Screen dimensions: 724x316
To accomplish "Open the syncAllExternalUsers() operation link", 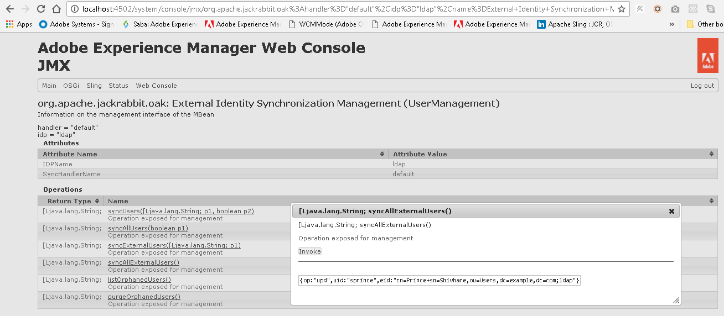I will [x=143, y=262].
